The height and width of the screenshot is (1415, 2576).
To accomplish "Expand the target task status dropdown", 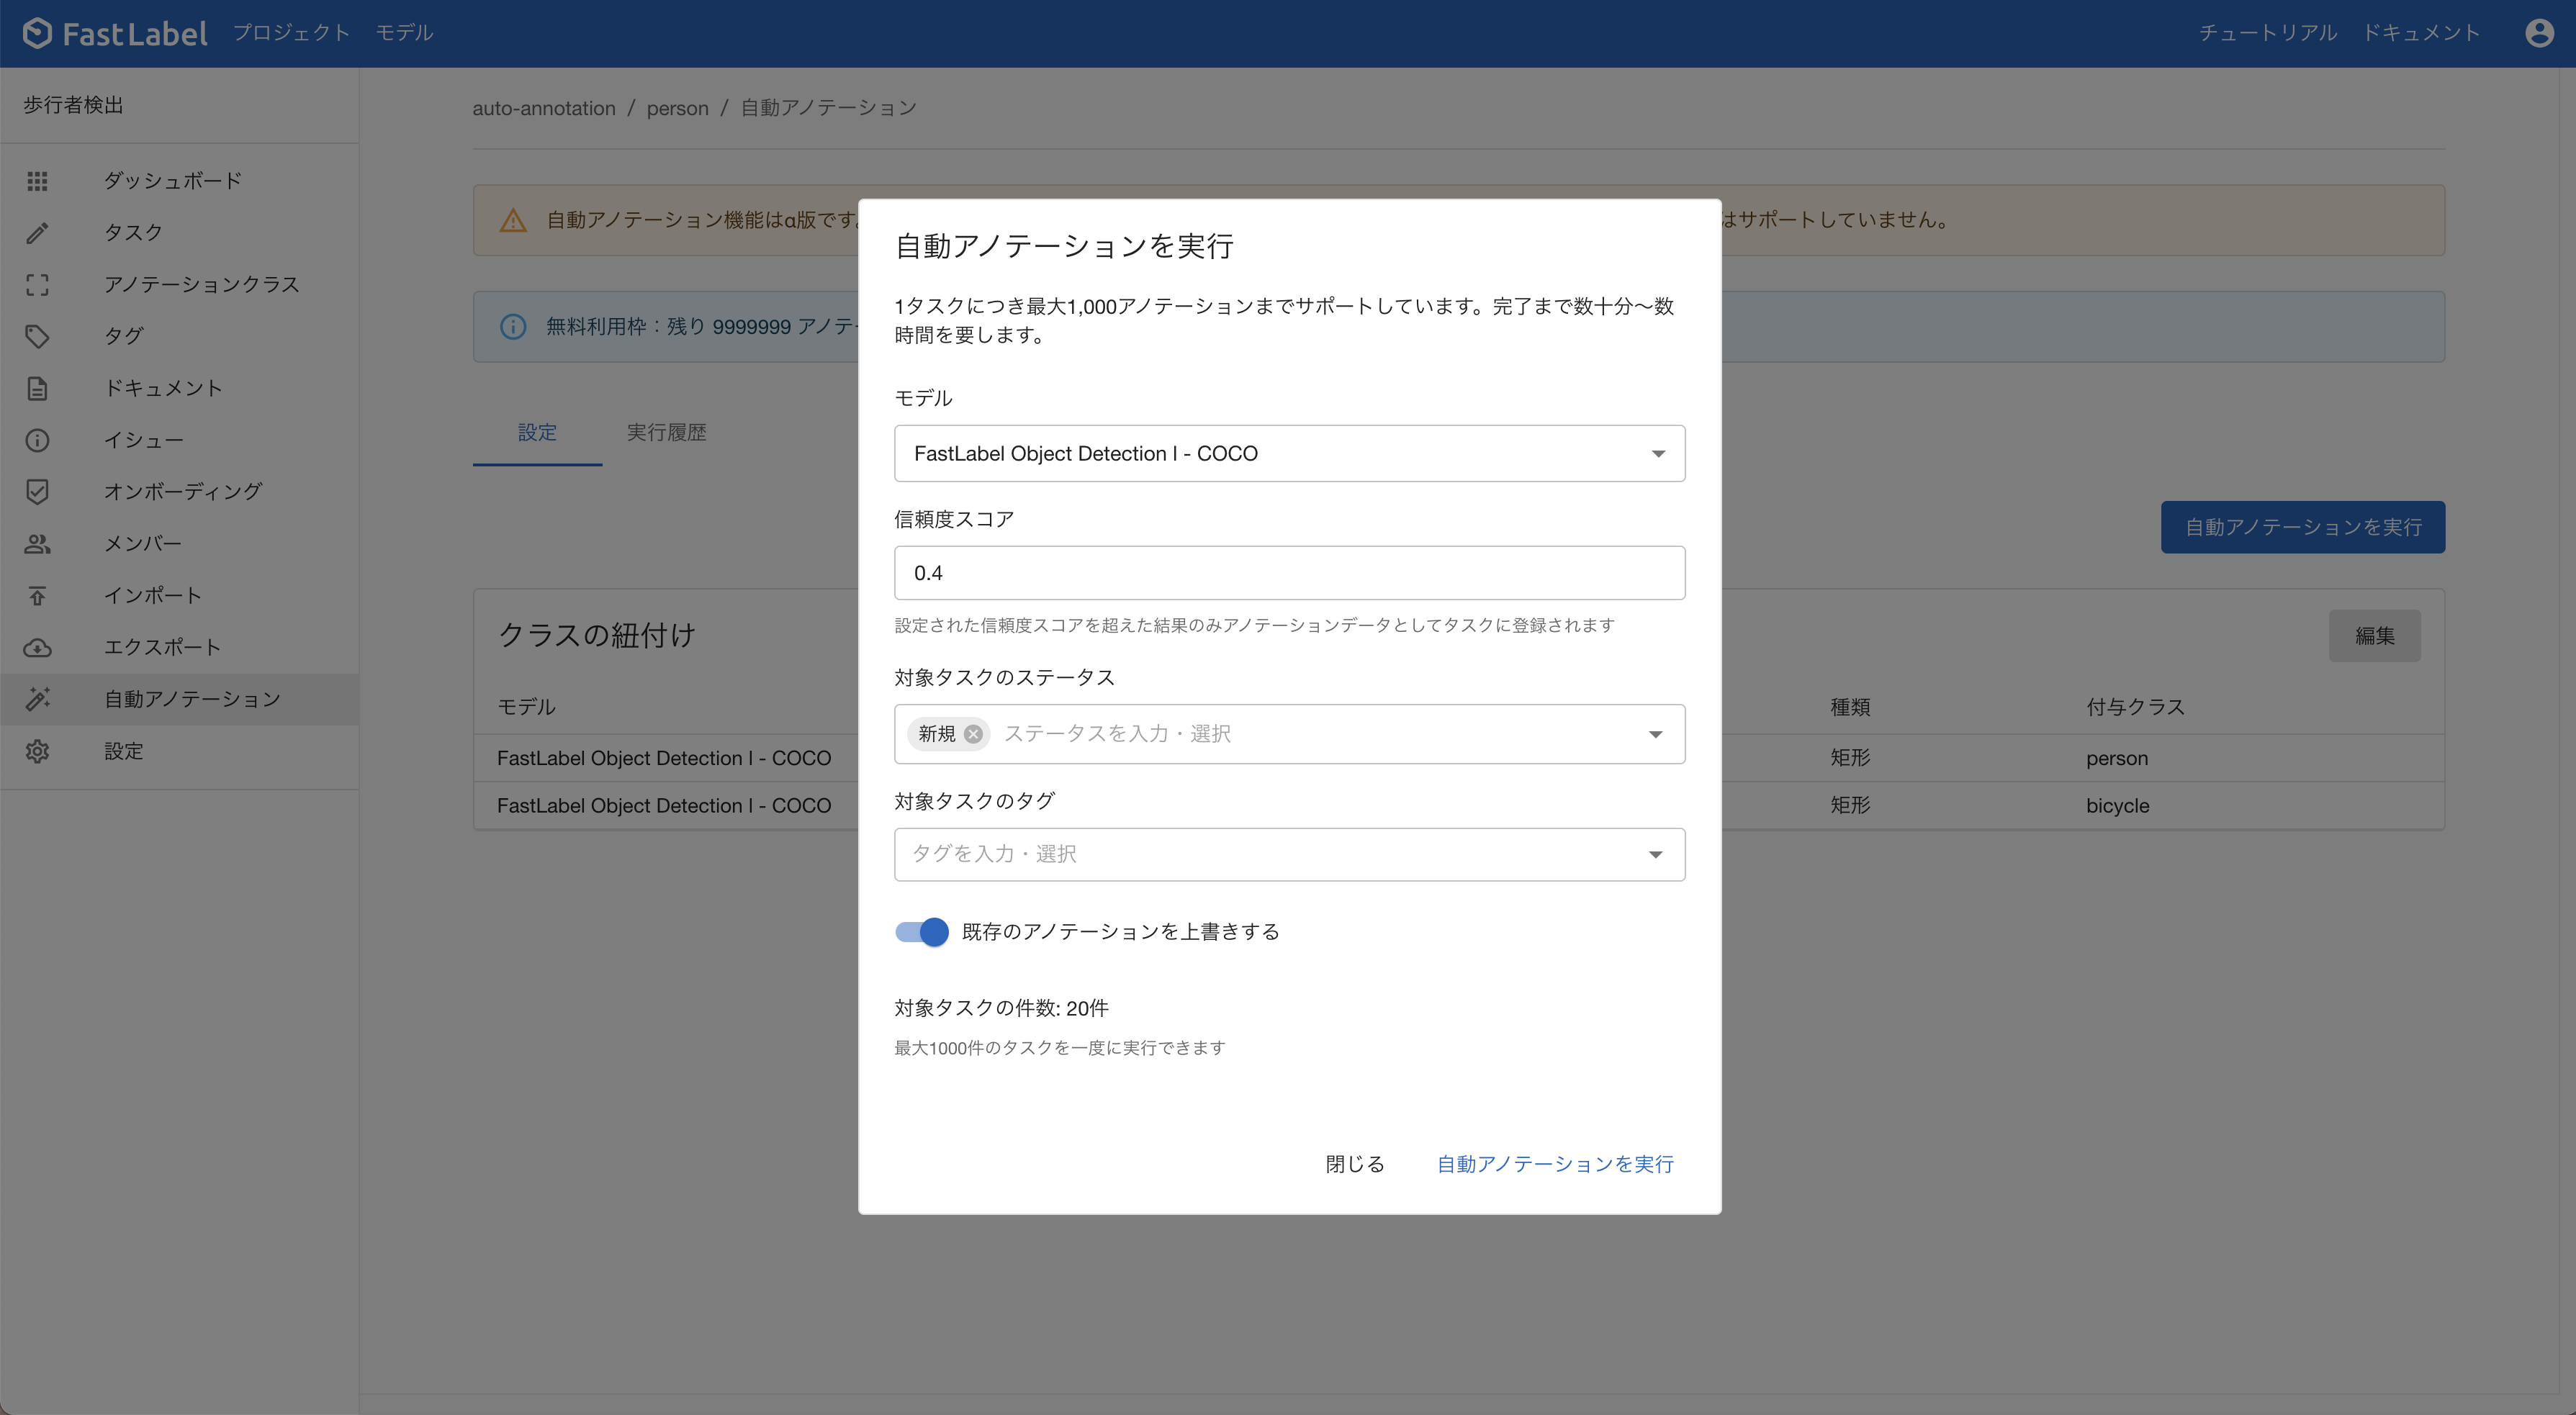I will point(1655,734).
